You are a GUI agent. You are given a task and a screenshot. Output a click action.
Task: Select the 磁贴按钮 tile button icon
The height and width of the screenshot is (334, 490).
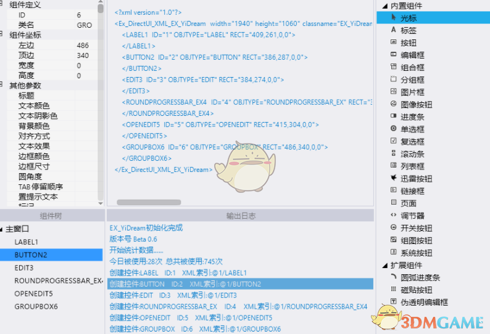pyautogui.click(x=394, y=289)
